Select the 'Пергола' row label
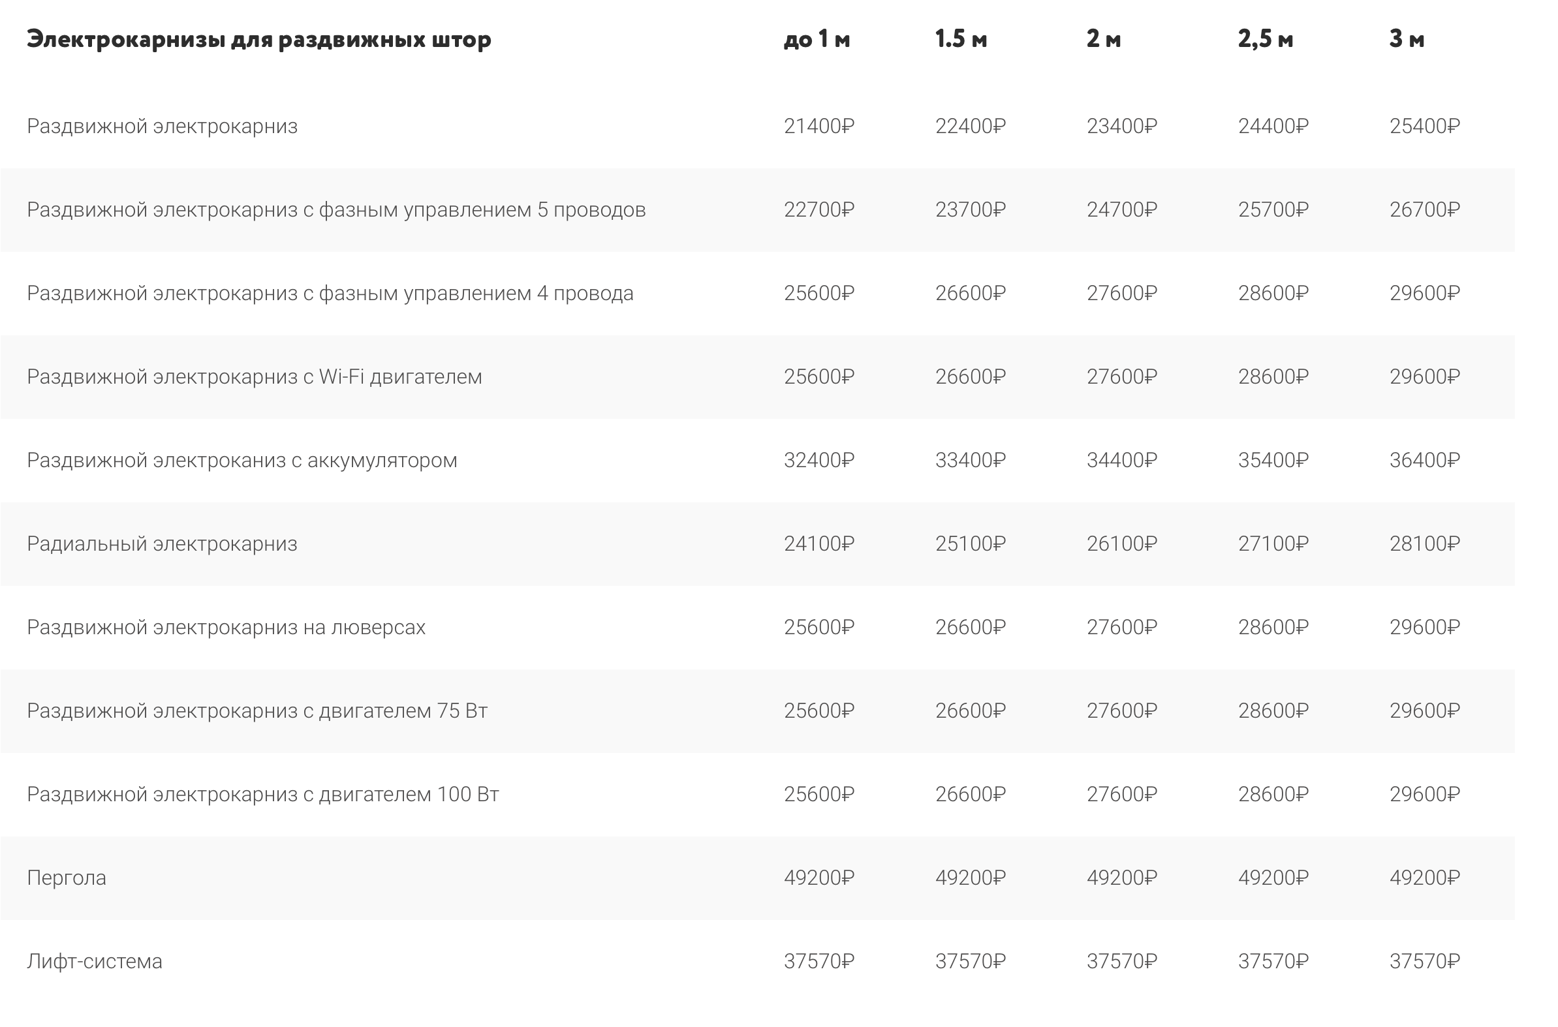Viewport: 1558px width, 1027px height. (x=66, y=878)
